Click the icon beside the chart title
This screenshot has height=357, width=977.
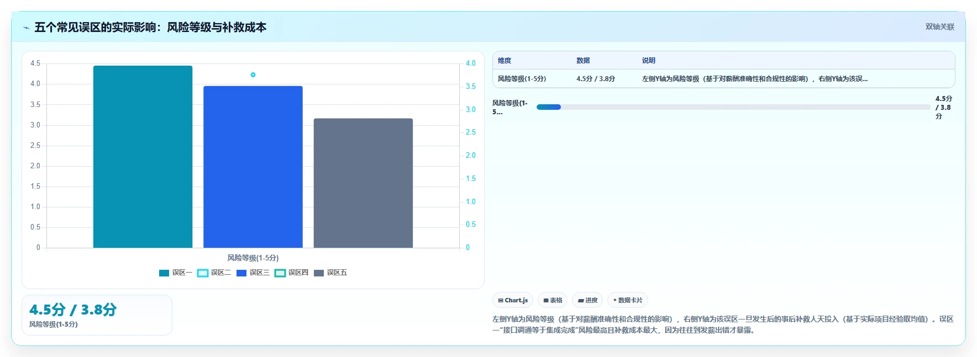point(26,28)
